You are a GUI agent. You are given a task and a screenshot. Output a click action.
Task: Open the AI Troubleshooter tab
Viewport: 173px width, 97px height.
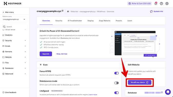tap(75, 21)
